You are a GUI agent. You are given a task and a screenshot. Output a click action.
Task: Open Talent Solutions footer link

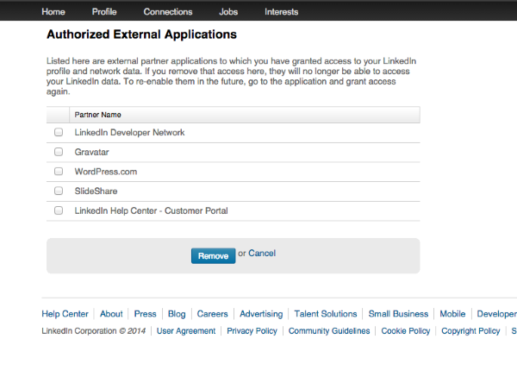pos(326,314)
